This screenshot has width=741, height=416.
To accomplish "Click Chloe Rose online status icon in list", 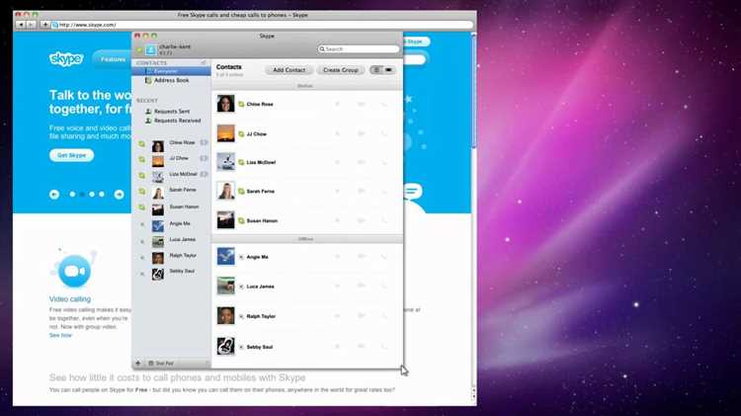I will pyautogui.click(x=241, y=104).
